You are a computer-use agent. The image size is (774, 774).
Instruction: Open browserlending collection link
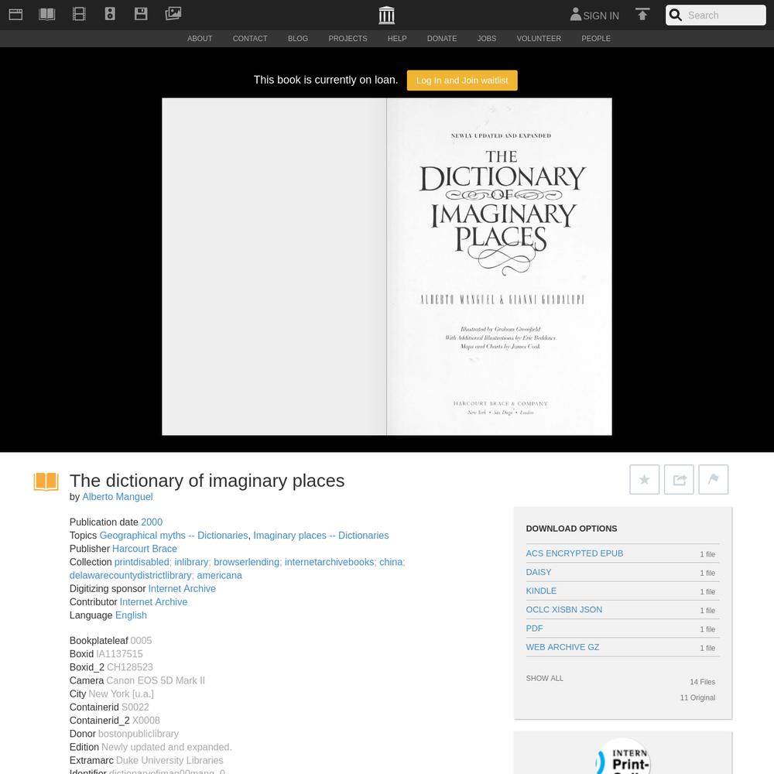point(246,562)
